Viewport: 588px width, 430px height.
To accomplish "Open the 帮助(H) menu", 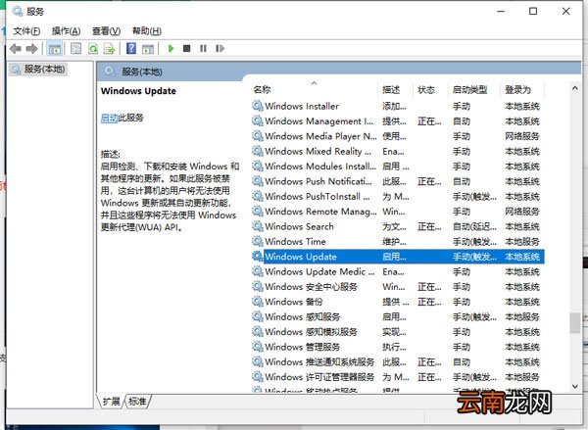I will [147, 31].
